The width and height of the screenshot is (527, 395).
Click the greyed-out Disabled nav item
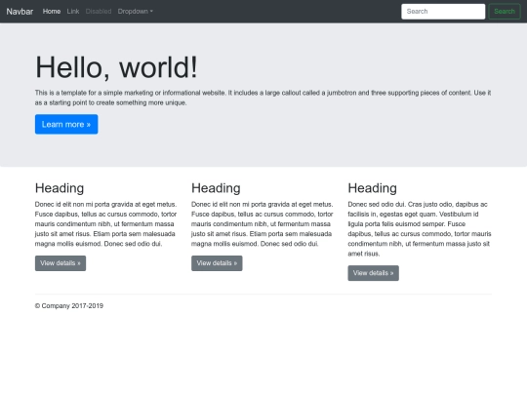[99, 12]
